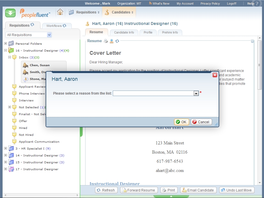Print resume using Resume panel printer icon
264x198 pixels.
click(x=106, y=41)
